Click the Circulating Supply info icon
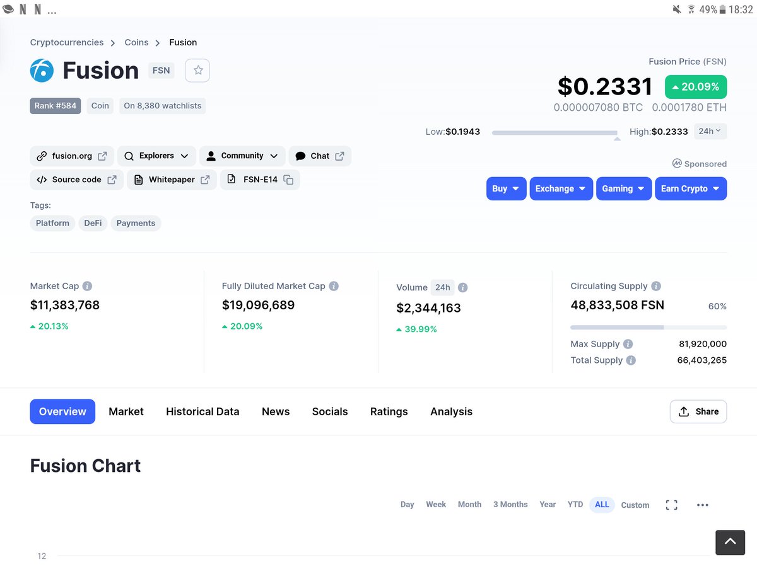 [x=656, y=286]
